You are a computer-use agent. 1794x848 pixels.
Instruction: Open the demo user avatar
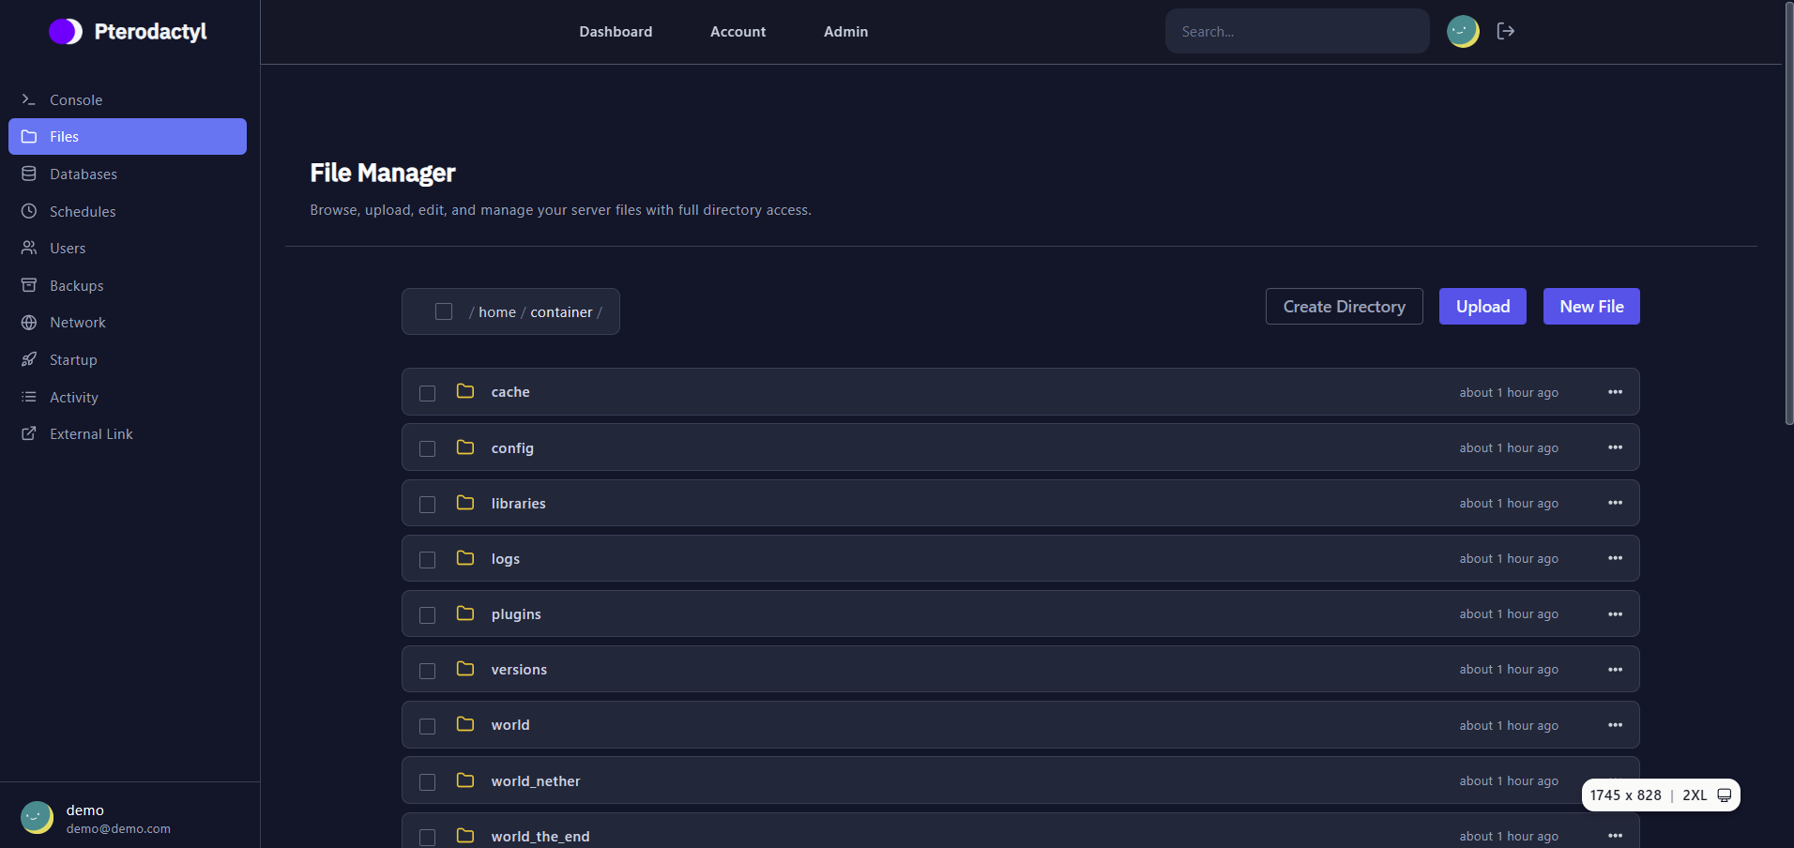37,817
